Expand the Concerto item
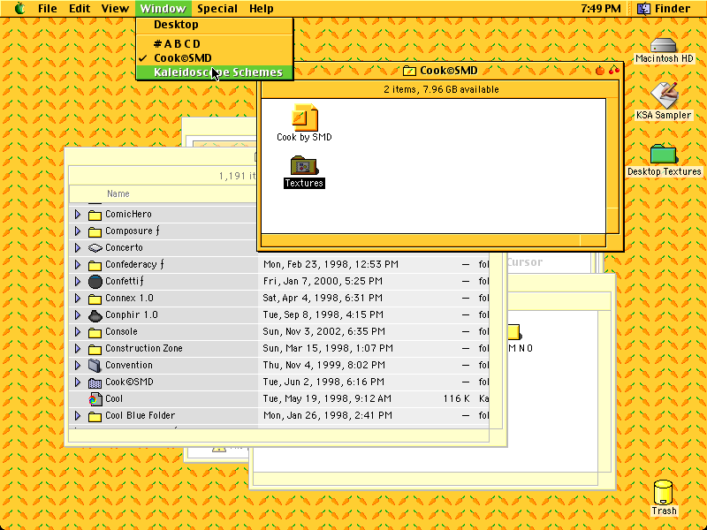This screenshot has width=707, height=530. (x=78, y=248)
